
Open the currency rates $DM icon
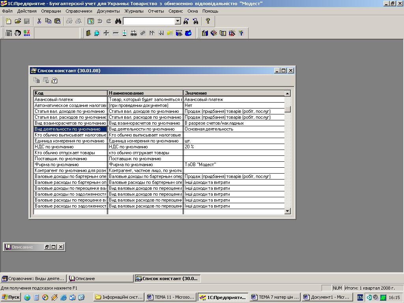click(27, 33)
